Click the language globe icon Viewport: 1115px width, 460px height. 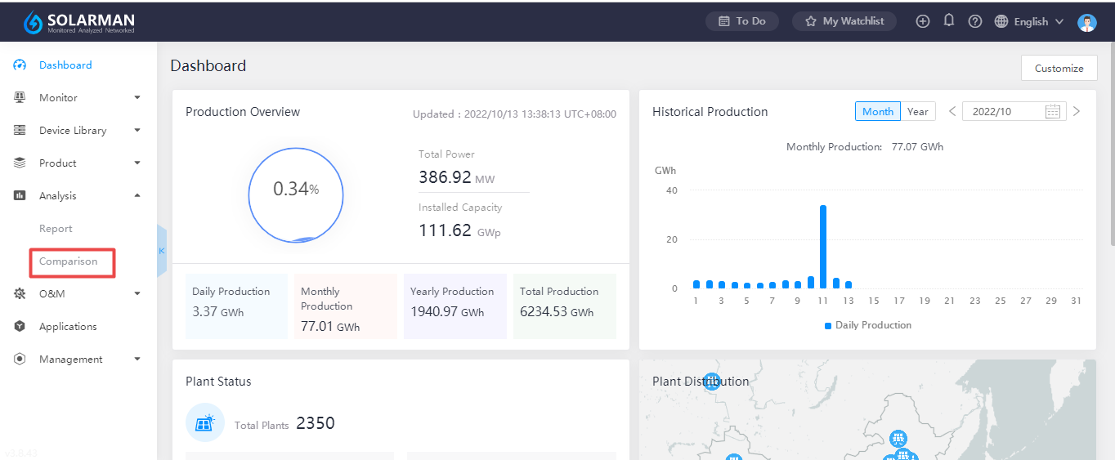pos(1001,21)
